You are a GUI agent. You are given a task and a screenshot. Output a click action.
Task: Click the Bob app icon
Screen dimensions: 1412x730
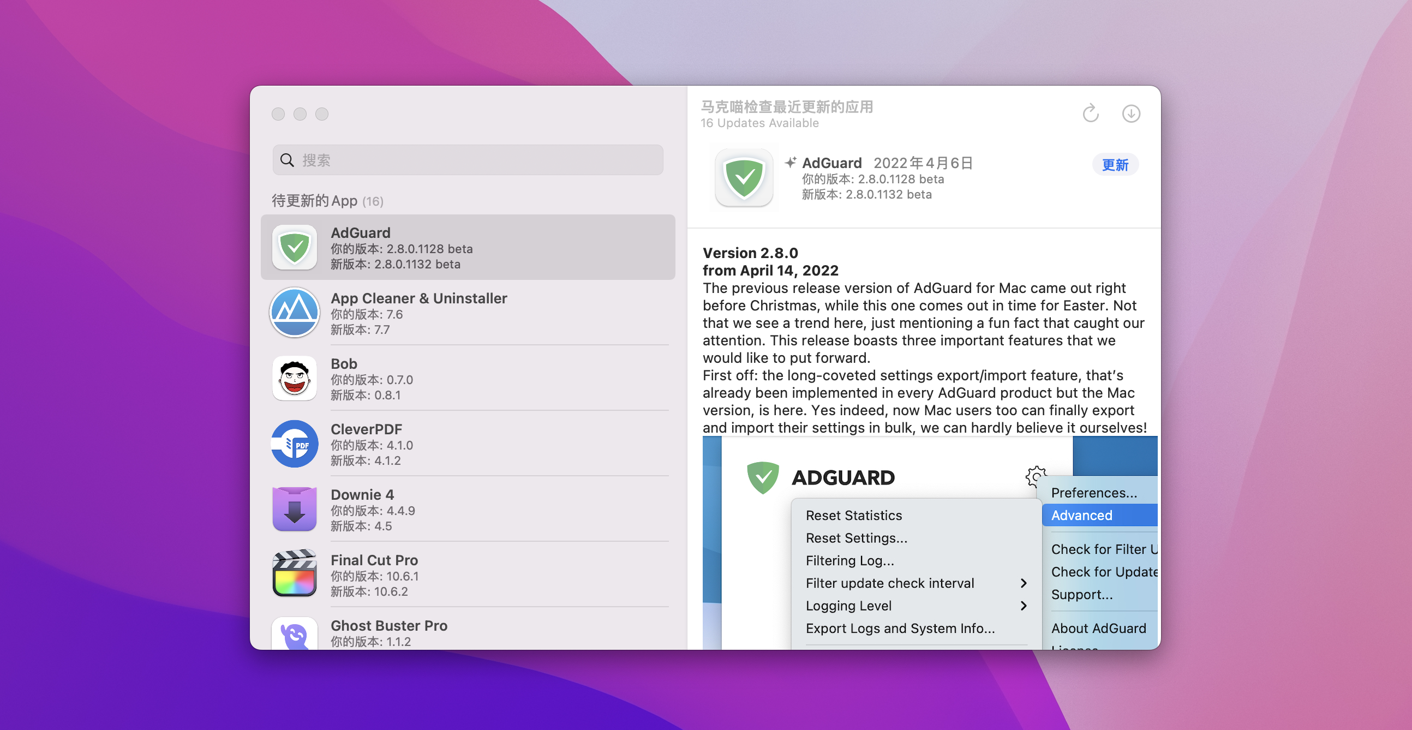[x=295, y=378]
